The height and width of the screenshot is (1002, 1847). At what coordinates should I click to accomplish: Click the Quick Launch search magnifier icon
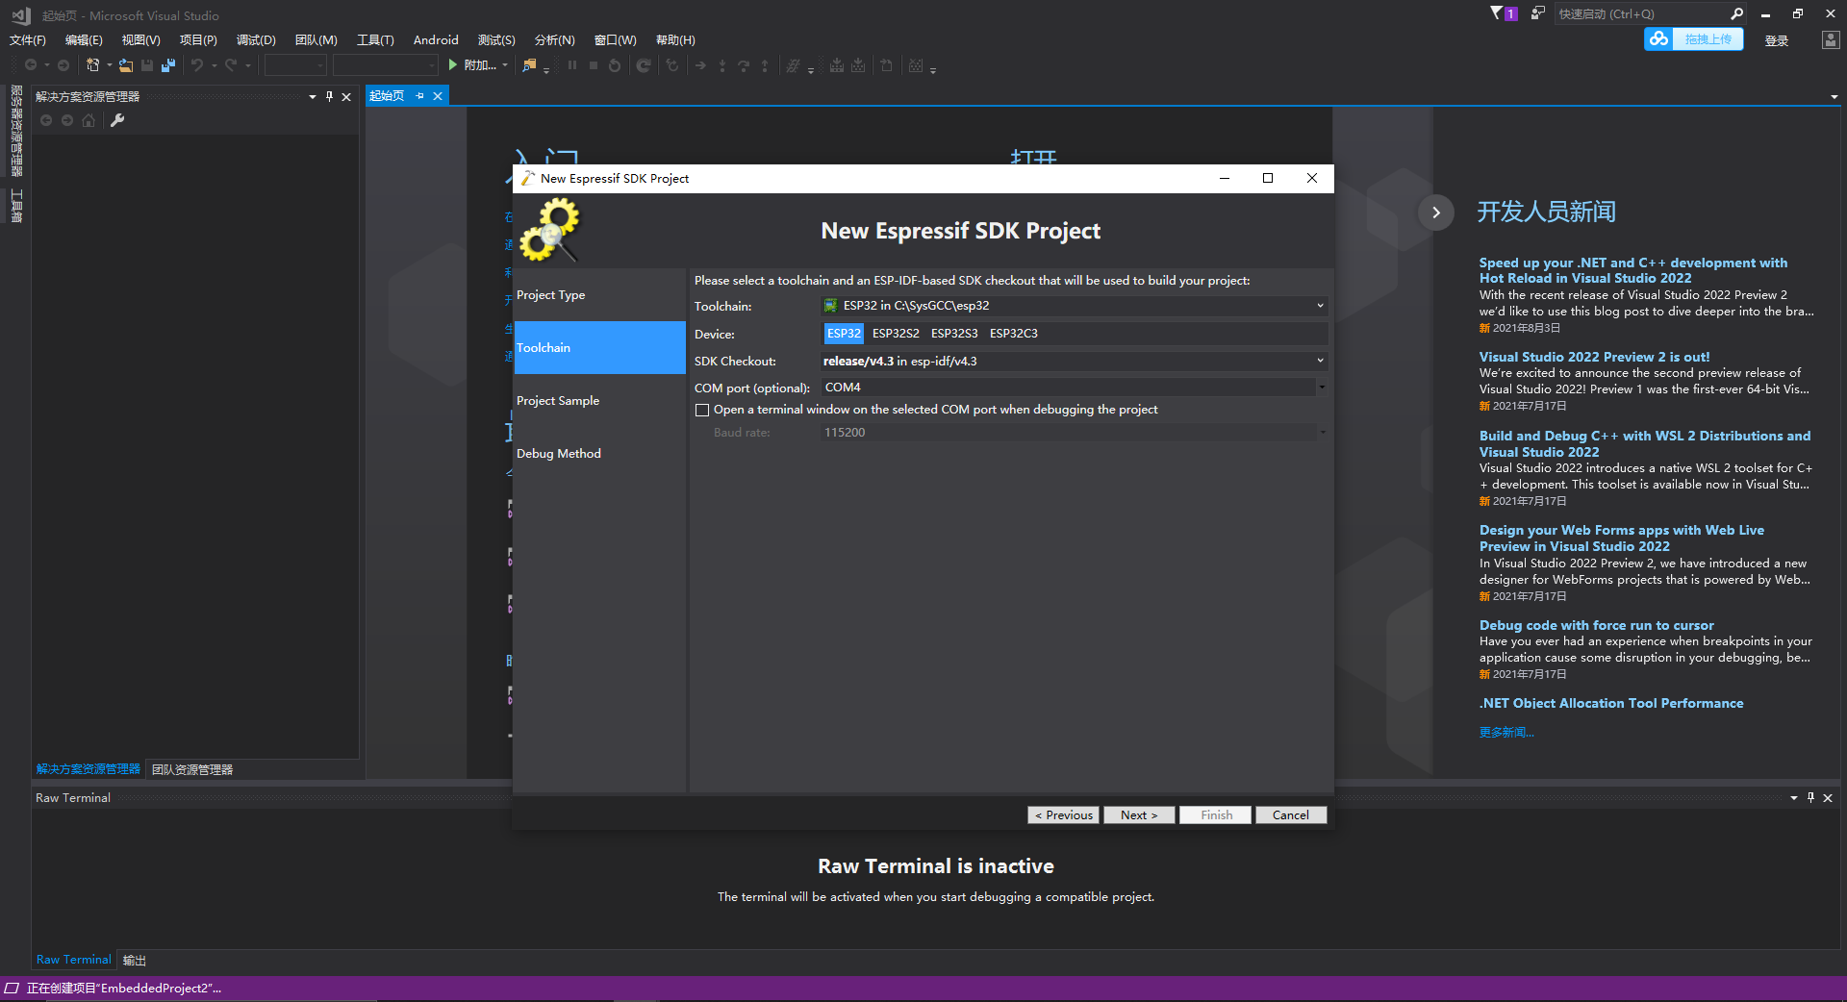click(x=1736, y=13)
